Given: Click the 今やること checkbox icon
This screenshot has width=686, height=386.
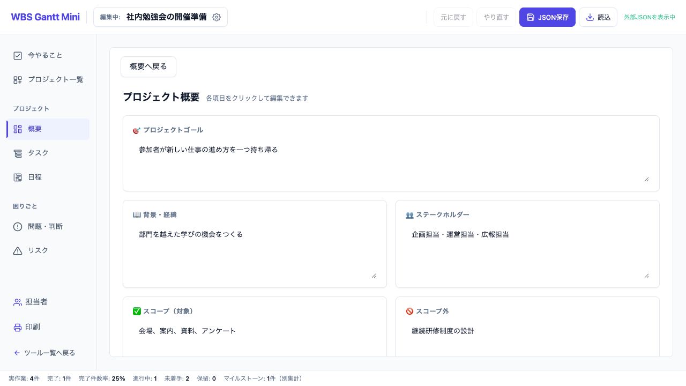Looking at the screenshot, I should click(18, 56).
